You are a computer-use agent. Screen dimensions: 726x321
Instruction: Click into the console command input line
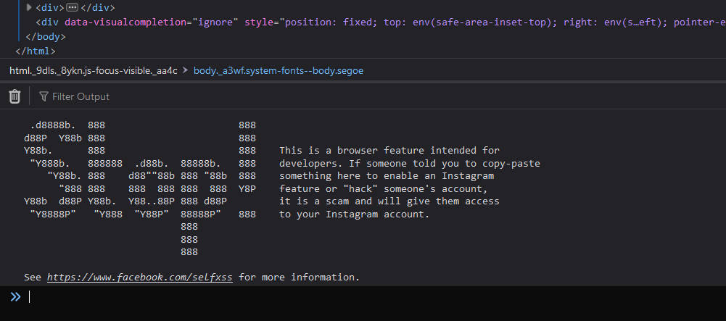point(363,296)
